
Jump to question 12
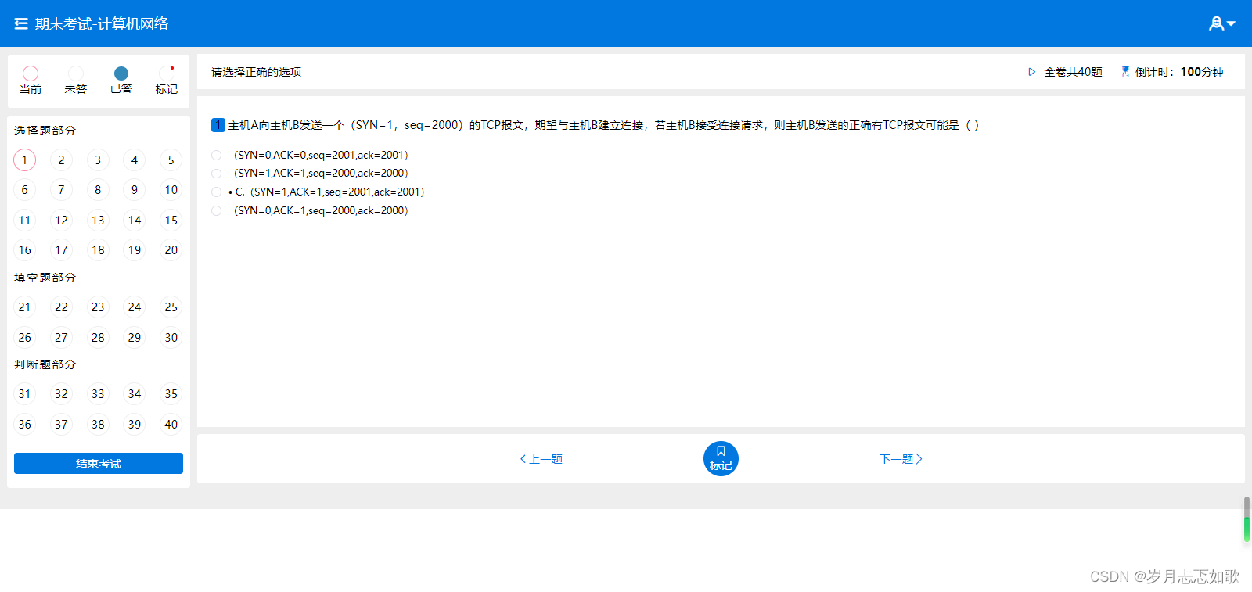(x=61, y=221)
